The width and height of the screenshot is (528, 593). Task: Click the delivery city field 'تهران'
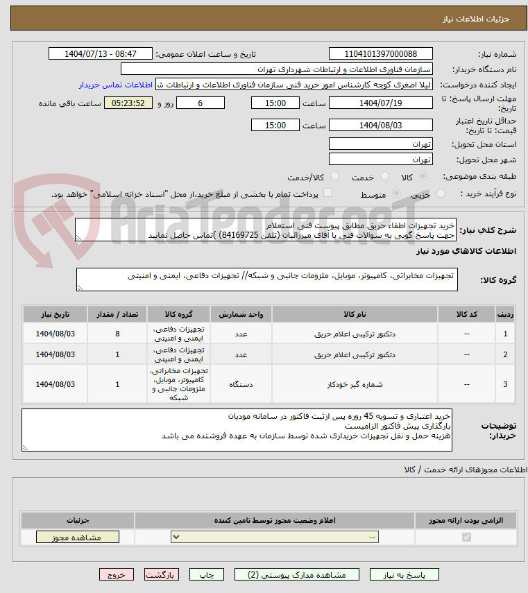pyautogui.click(x=381, y=160)
